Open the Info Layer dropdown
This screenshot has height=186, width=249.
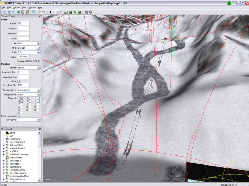point(29,120)
